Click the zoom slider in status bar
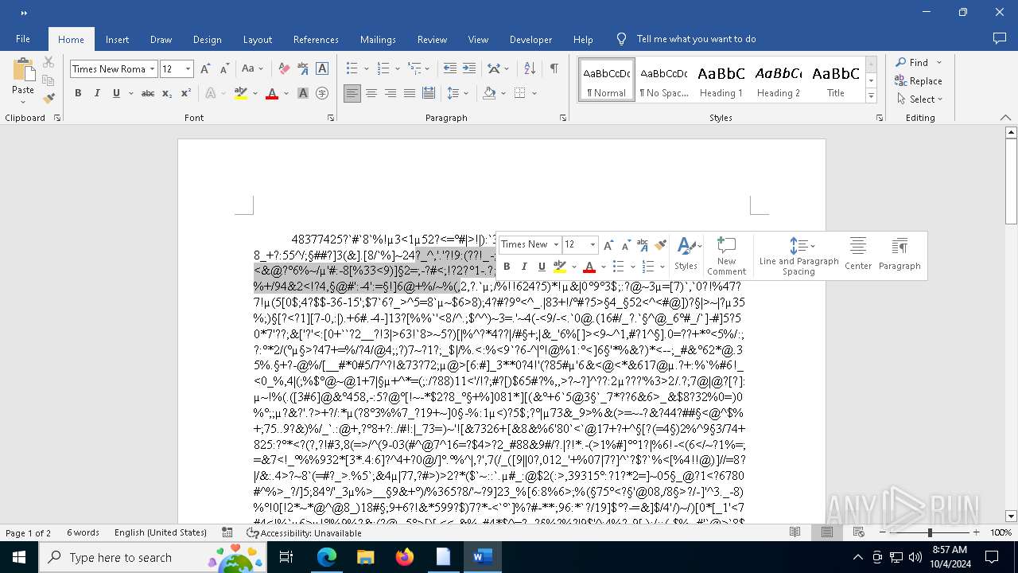This screenshot has height=573, width=1018. tap(929, 532)
